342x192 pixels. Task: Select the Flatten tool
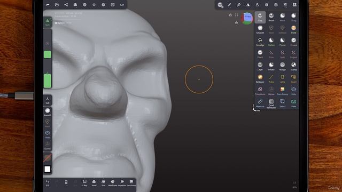[271, 42]
